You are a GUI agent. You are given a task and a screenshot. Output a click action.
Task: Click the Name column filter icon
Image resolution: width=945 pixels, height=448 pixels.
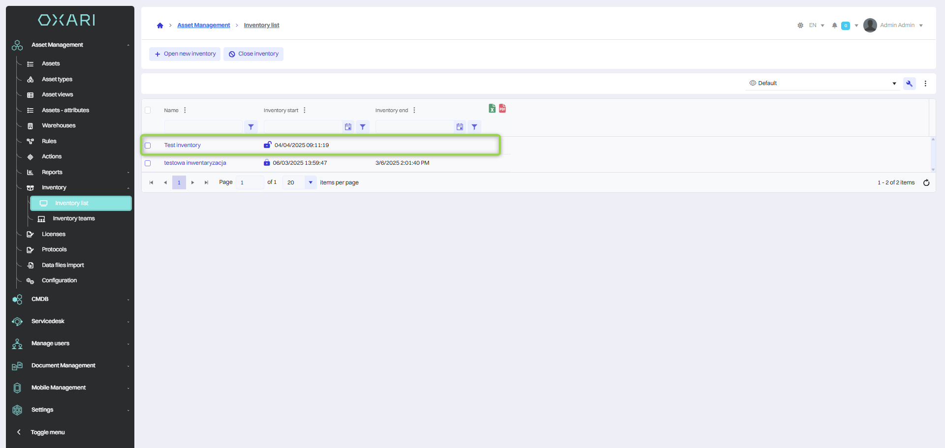(x=251, y=127)
